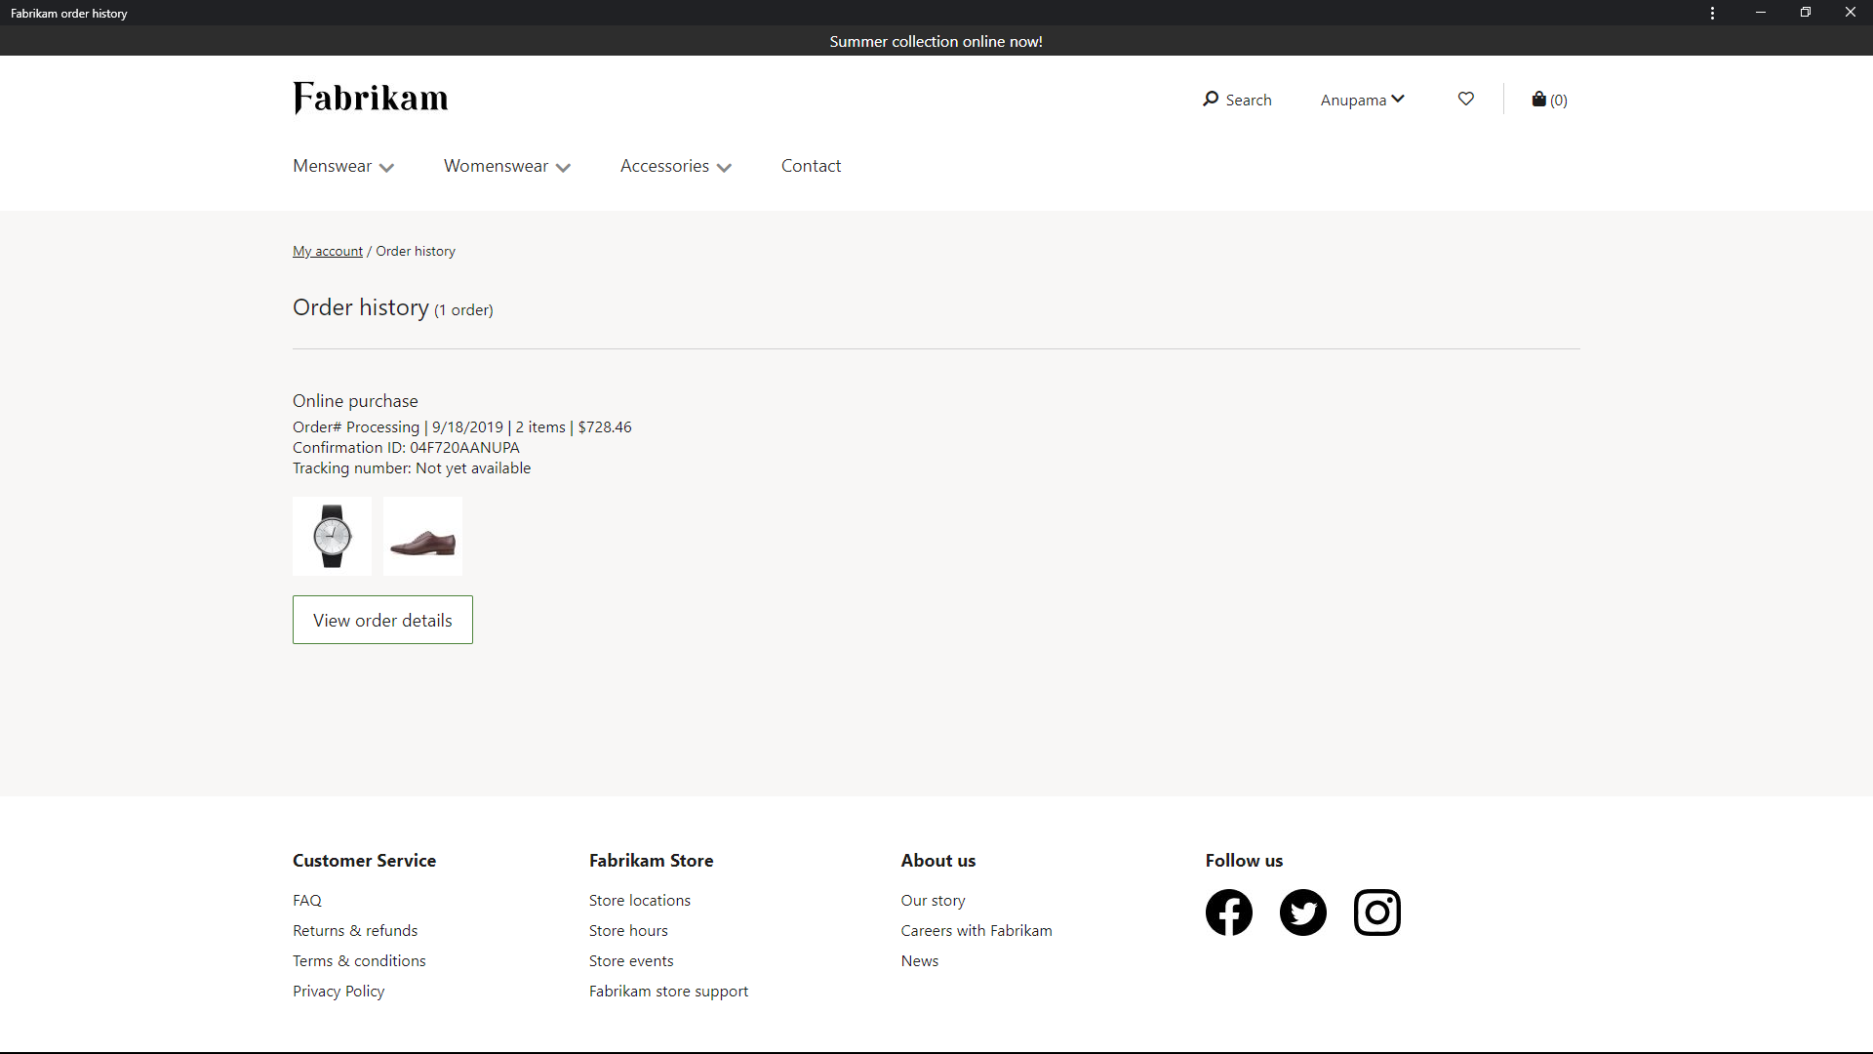The image size is (1873, 1054).
Task: Click the Returns and refunds link
Action: (x=354, y=929)
